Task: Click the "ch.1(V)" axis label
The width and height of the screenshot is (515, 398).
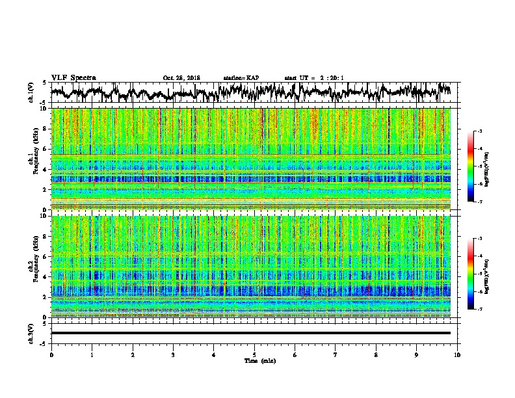Action: point(31,92)
